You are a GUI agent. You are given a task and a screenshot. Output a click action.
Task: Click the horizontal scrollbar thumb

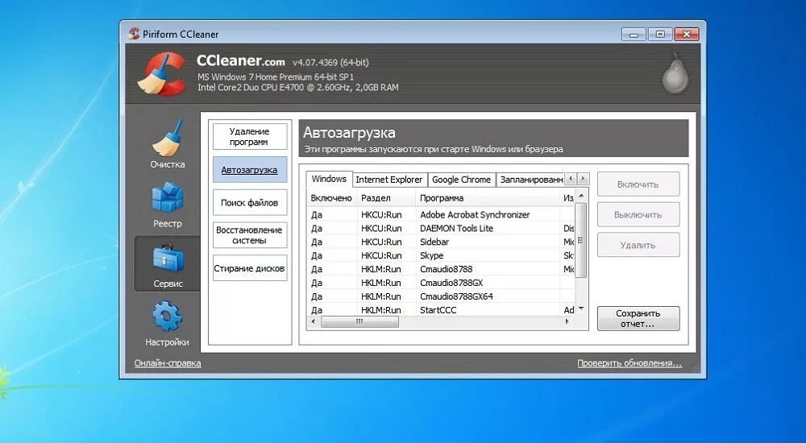tap(359, 321)
